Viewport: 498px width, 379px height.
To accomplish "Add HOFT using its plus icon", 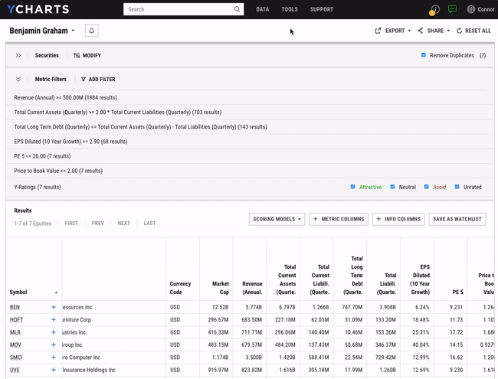I will 54,319.
